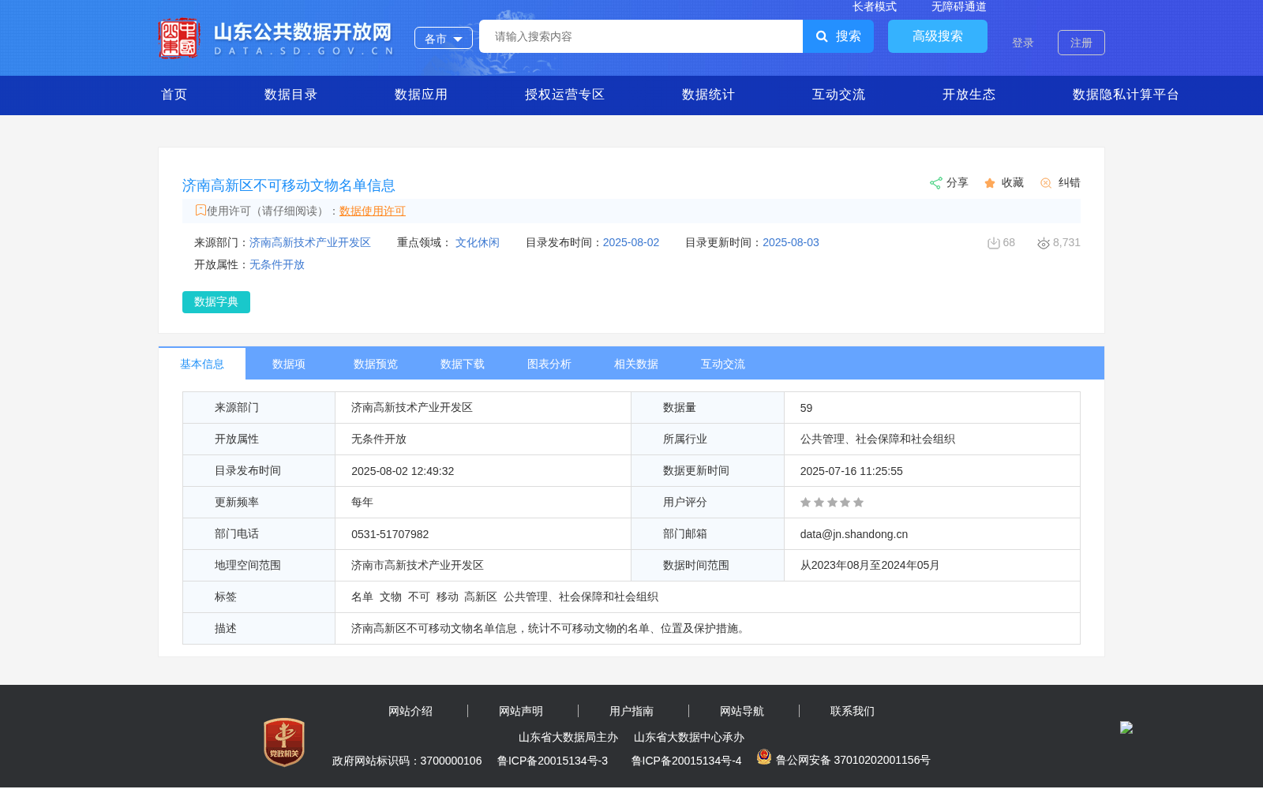The image size is (1263, 789).
Task: Open 数据应用 navigation item
Action: [x=422, y=95]
